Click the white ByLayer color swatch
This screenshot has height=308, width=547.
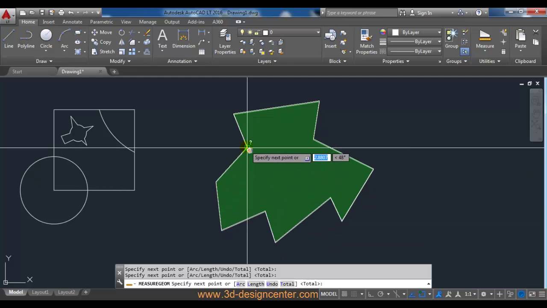tap(395, 33)
